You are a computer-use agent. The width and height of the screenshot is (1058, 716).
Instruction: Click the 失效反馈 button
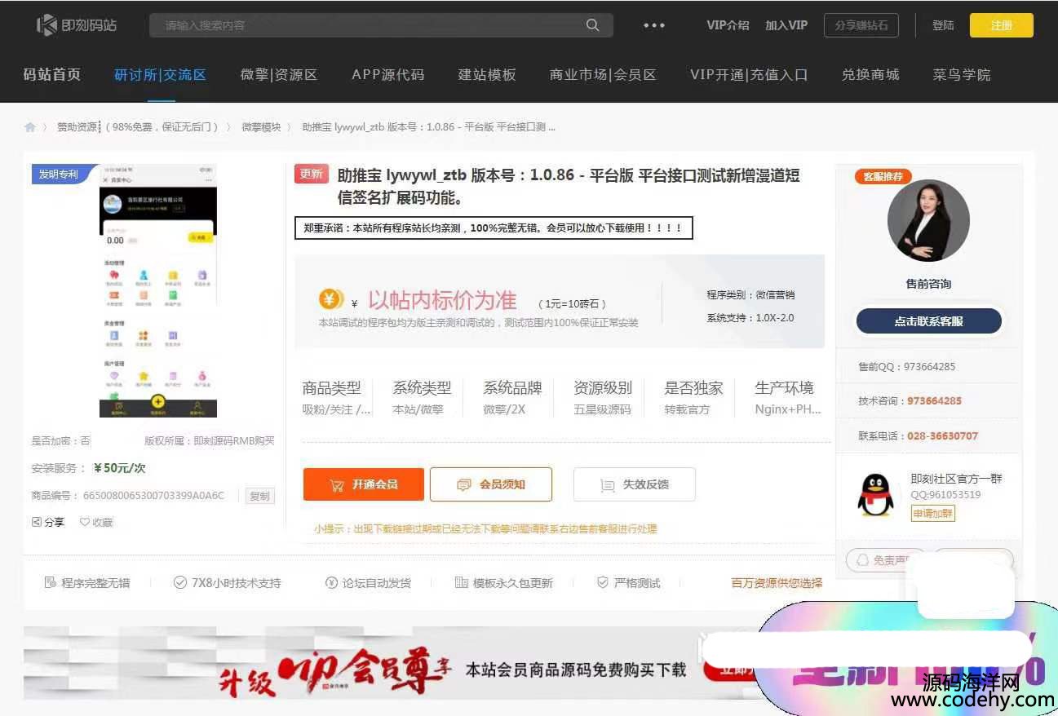[635, 484]
